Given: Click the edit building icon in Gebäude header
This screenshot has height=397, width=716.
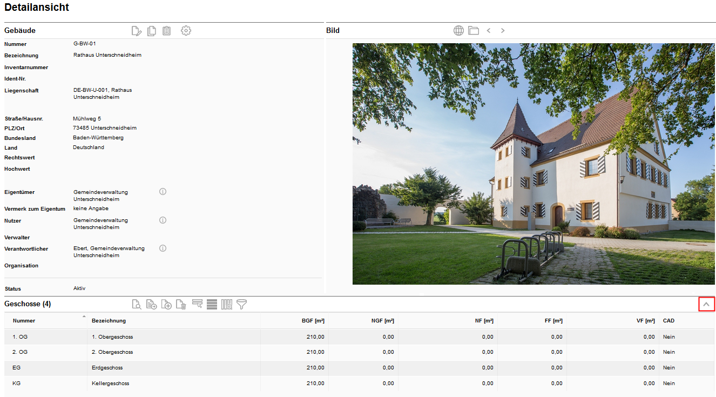Looking at the screenshot, I should [137, 31].
